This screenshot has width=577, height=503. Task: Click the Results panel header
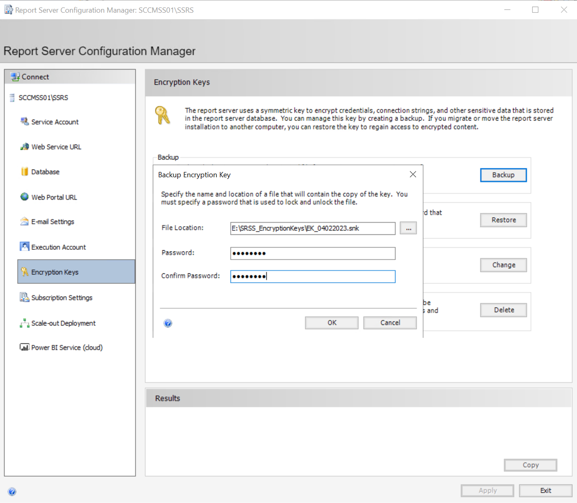(359, 398)
